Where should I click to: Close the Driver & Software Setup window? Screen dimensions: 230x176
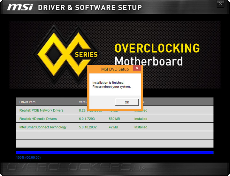pos(220,4)
